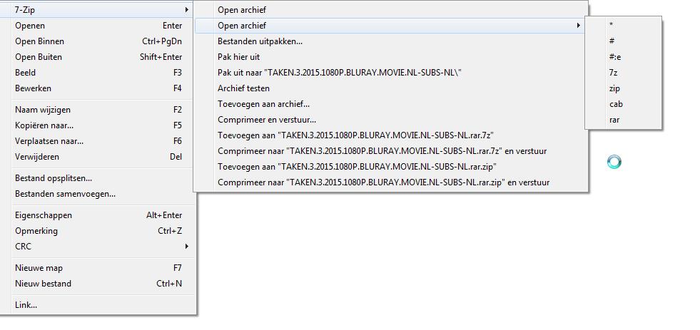Select Open Binnen menu entry
The width and height of the screenshot is (700, 330).
coord(97,41)
